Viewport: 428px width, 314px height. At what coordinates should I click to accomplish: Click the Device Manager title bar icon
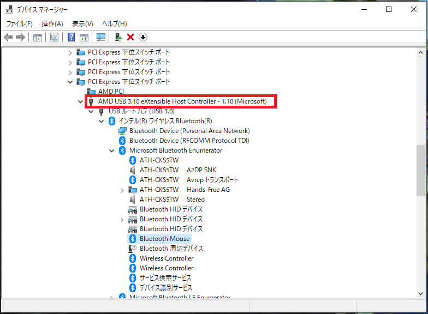pyautogui.click(x=10, y=9)
